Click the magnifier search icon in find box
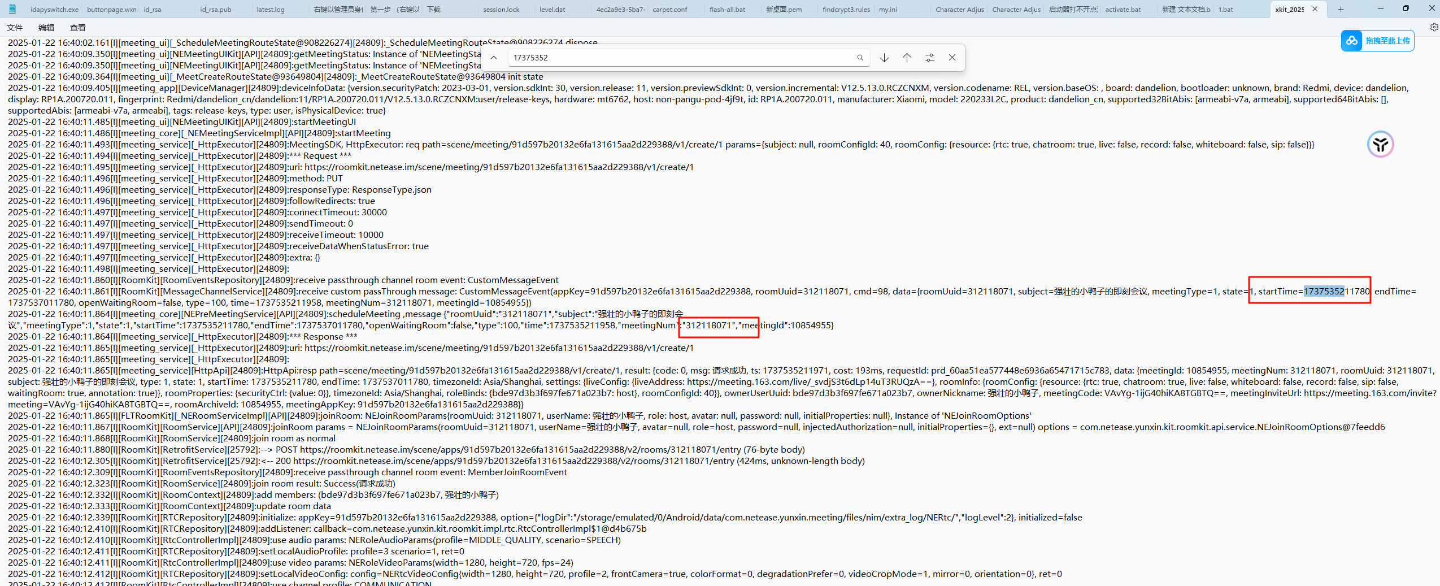The image size is (1440, 586). tap(860, 58)
